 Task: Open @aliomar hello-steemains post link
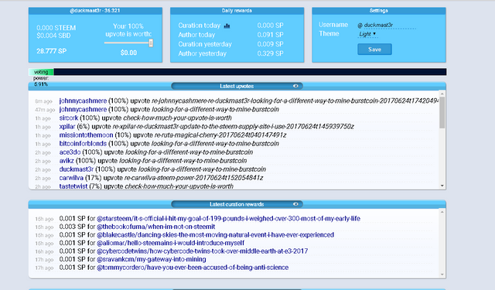tap(170, 243)
